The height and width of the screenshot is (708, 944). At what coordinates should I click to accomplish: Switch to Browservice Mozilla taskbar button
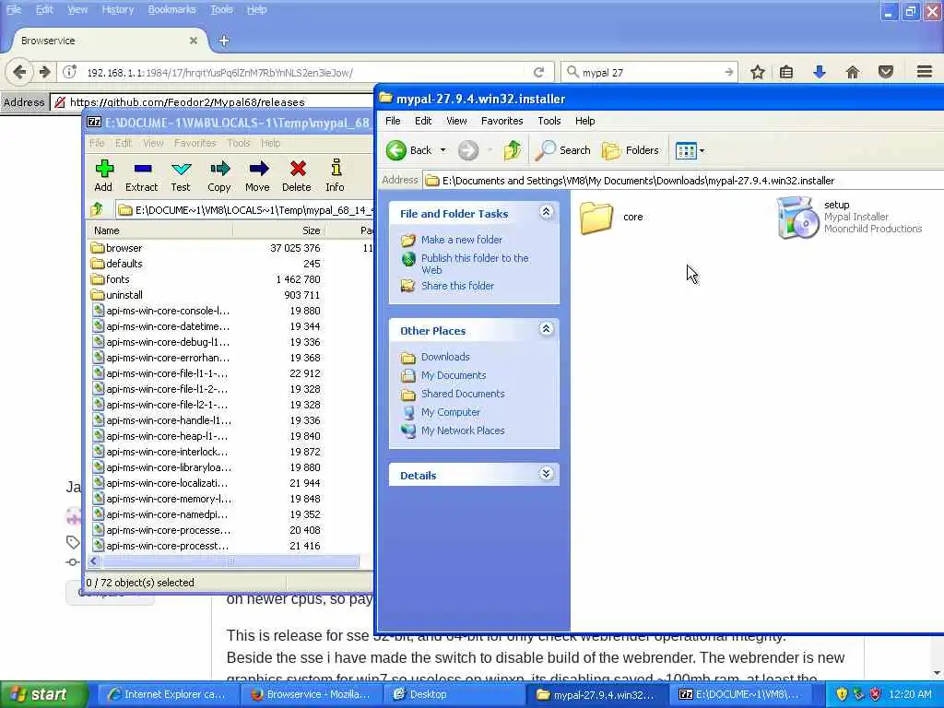[x=310, y=694]
